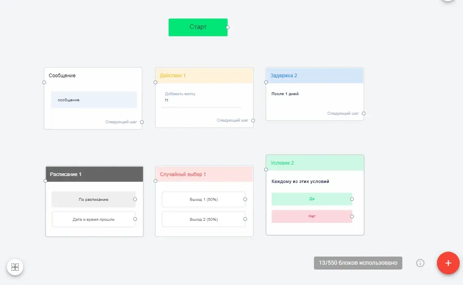
Task: Select Дата и время прошли option
Action: click(94, 219)
